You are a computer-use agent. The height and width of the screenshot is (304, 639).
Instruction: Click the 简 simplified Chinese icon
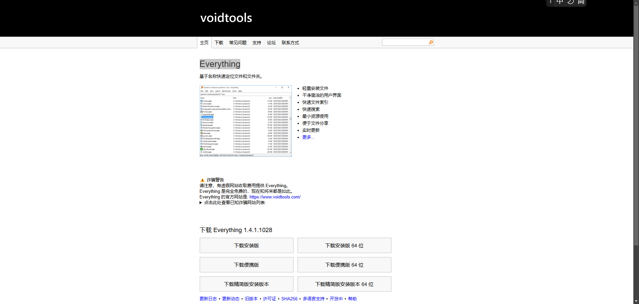(581, 2)
